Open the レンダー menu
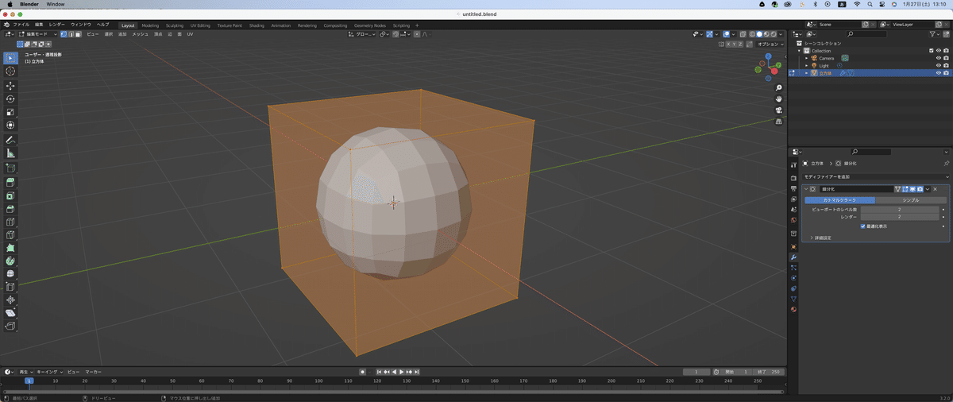The width and height of the screenshot is (953, 402). [57, 25]
